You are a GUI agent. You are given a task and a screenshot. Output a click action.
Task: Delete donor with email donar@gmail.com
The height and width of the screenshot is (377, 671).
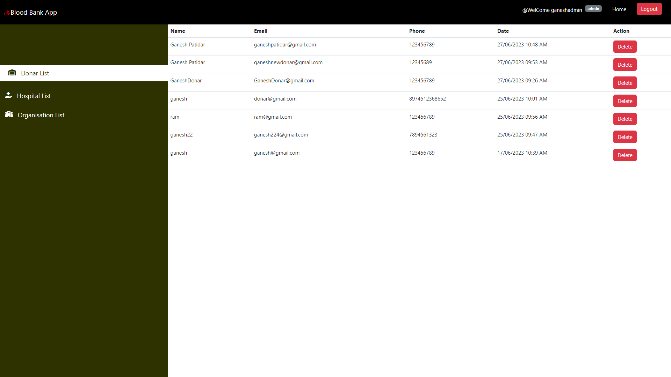tap(625, 101)
